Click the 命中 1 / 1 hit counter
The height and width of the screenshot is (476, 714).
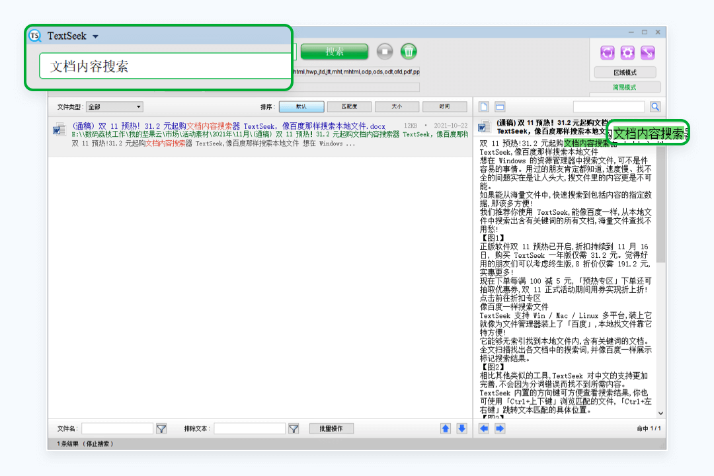pos(649,428)
